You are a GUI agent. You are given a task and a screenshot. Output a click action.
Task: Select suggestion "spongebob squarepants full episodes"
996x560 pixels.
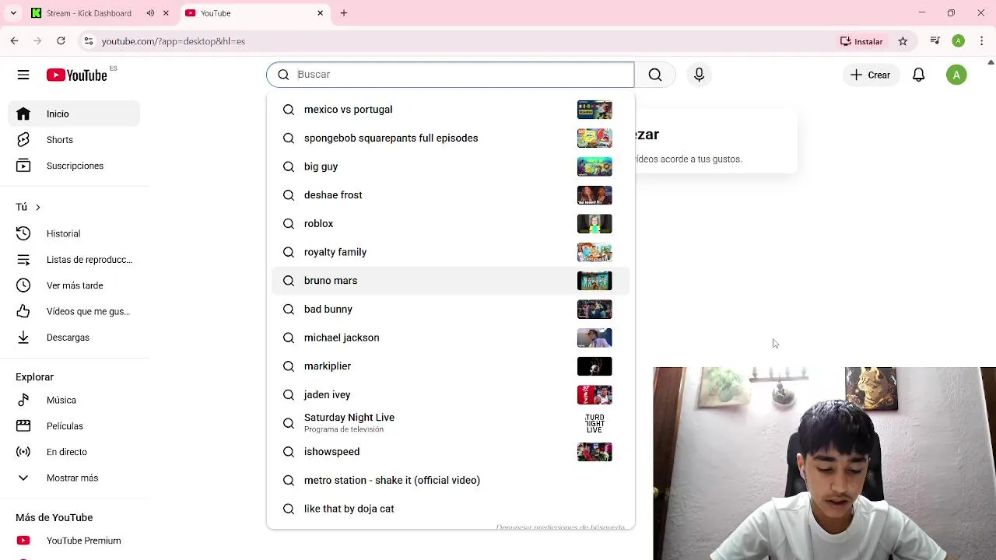pos(451,138)
